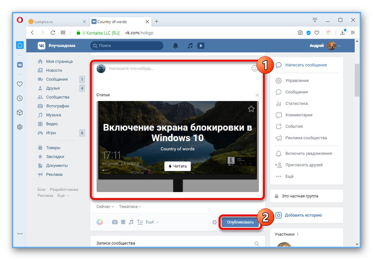Open Статистика in community menu
Image resolution: width=373 pixels, height=260 pixels.
297,103
